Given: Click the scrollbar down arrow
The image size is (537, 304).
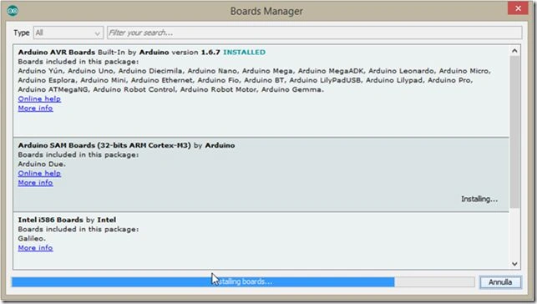Looking at the screenshot, I should (514, 264).
